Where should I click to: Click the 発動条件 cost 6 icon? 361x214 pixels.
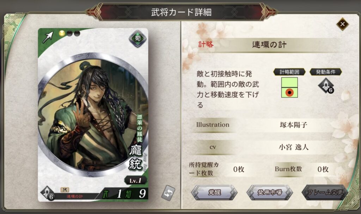(326, 86)
